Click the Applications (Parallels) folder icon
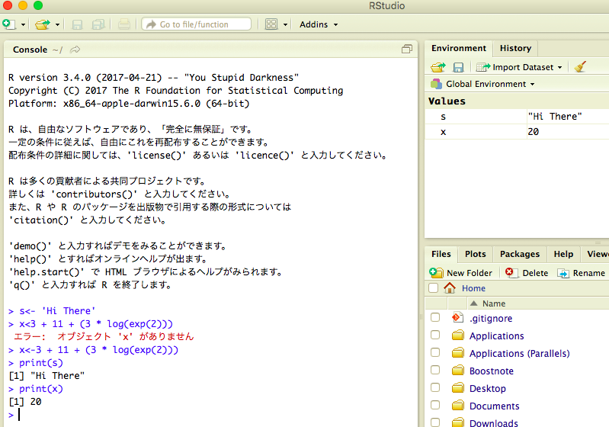Viewport: 609px width, 427px height. coord(458,352)
